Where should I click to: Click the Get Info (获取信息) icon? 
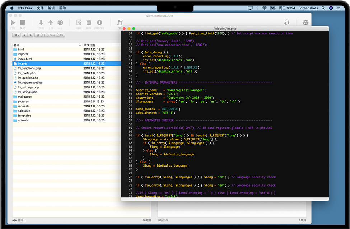coord(99,23)
